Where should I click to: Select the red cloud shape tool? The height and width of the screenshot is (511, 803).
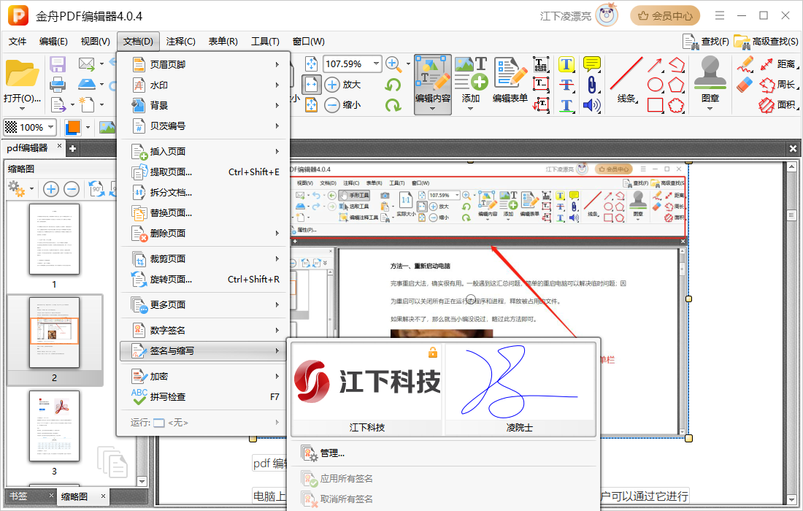click(676, 105)
